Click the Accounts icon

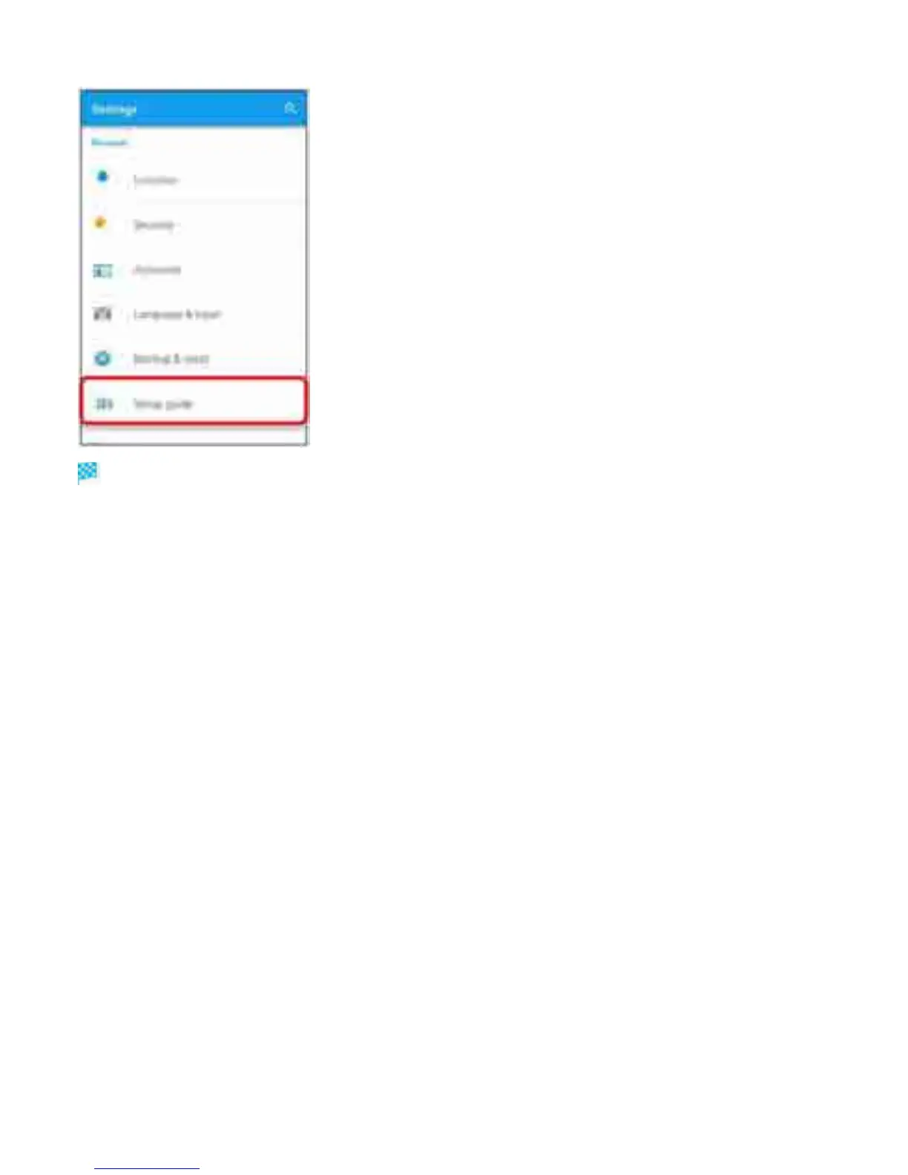[x=102, y=271]
